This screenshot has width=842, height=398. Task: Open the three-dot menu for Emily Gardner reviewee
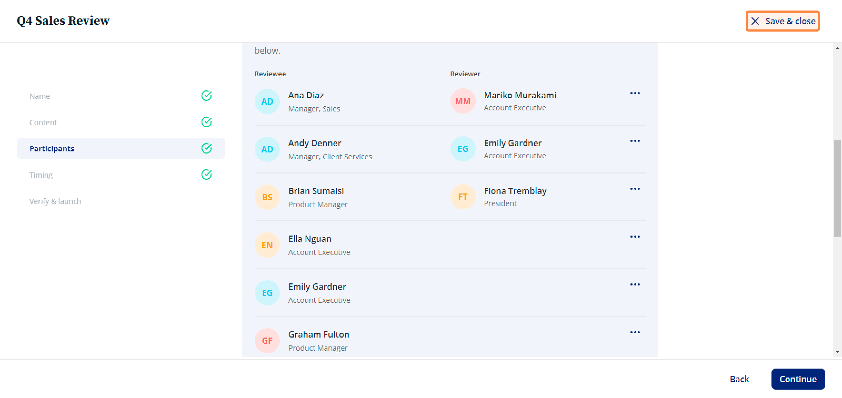pyautogui.click(x=635, y=284)
